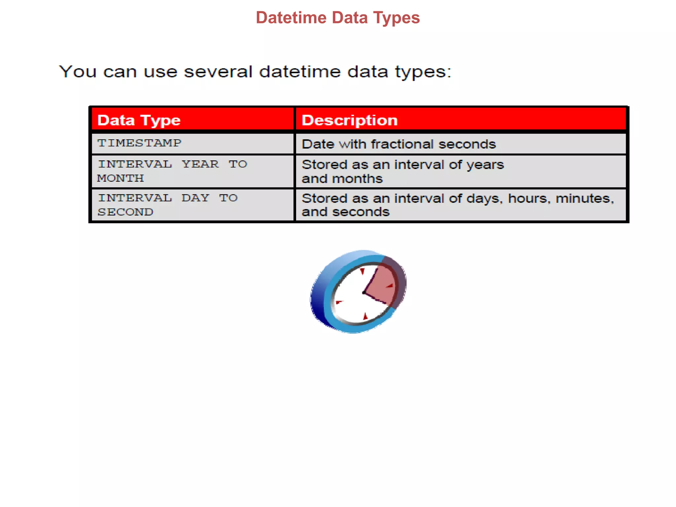Click the TIMESTAMP table cell

click(193, 144)
